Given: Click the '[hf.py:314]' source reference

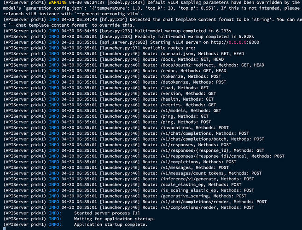Looking at the screenshot, I should click(x=113, y=20).
